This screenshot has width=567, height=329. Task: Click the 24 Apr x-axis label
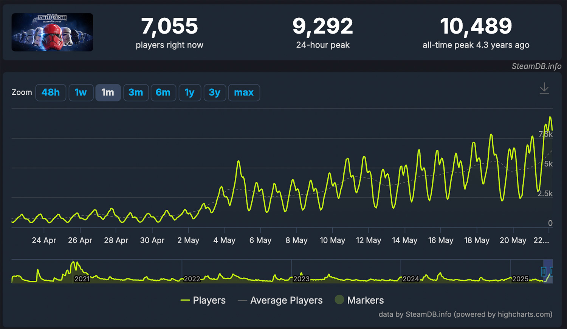click(44, 240)
